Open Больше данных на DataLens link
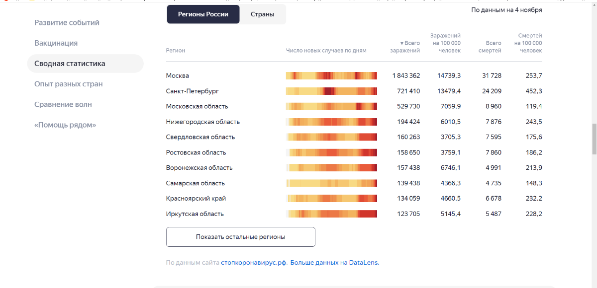The image size is (597, 288). pyautogui.click(x=334, y=263)
